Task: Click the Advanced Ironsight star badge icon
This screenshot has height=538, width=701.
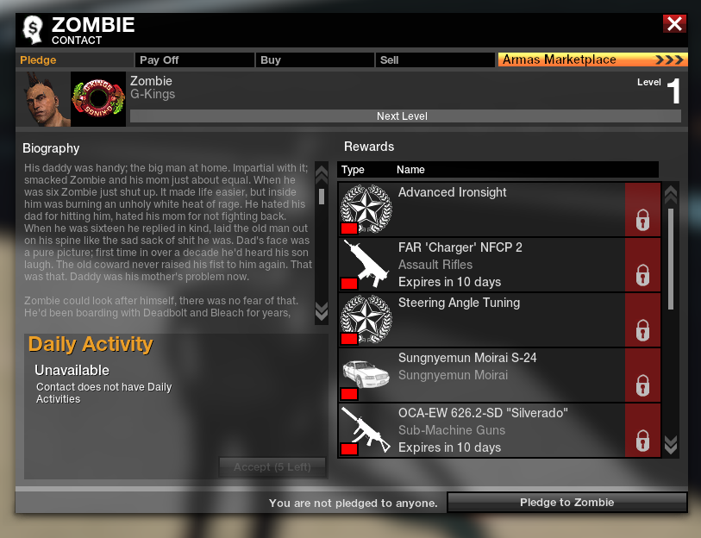Action: 366,209
